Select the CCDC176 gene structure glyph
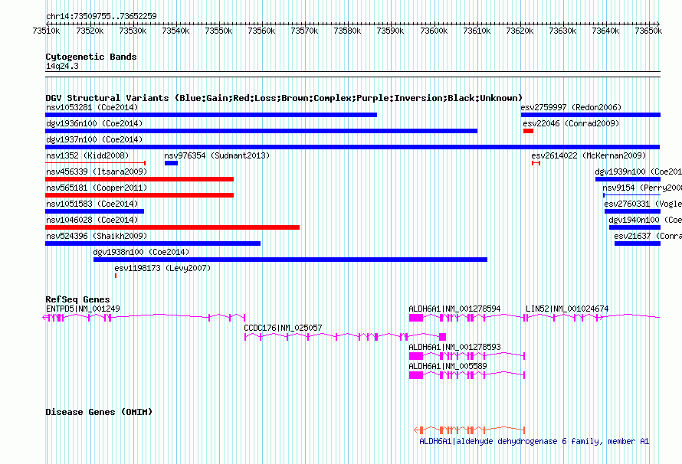 tap(345, 337)
